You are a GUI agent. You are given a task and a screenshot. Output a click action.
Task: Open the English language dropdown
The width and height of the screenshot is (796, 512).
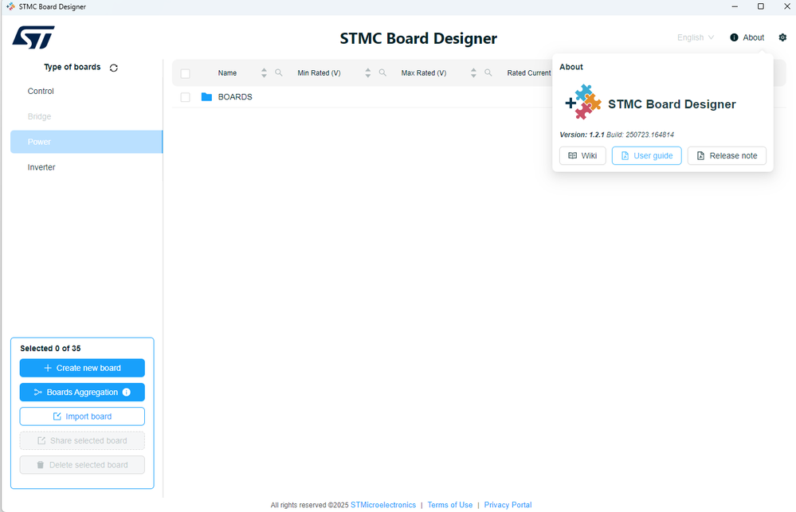coord(696,37)
